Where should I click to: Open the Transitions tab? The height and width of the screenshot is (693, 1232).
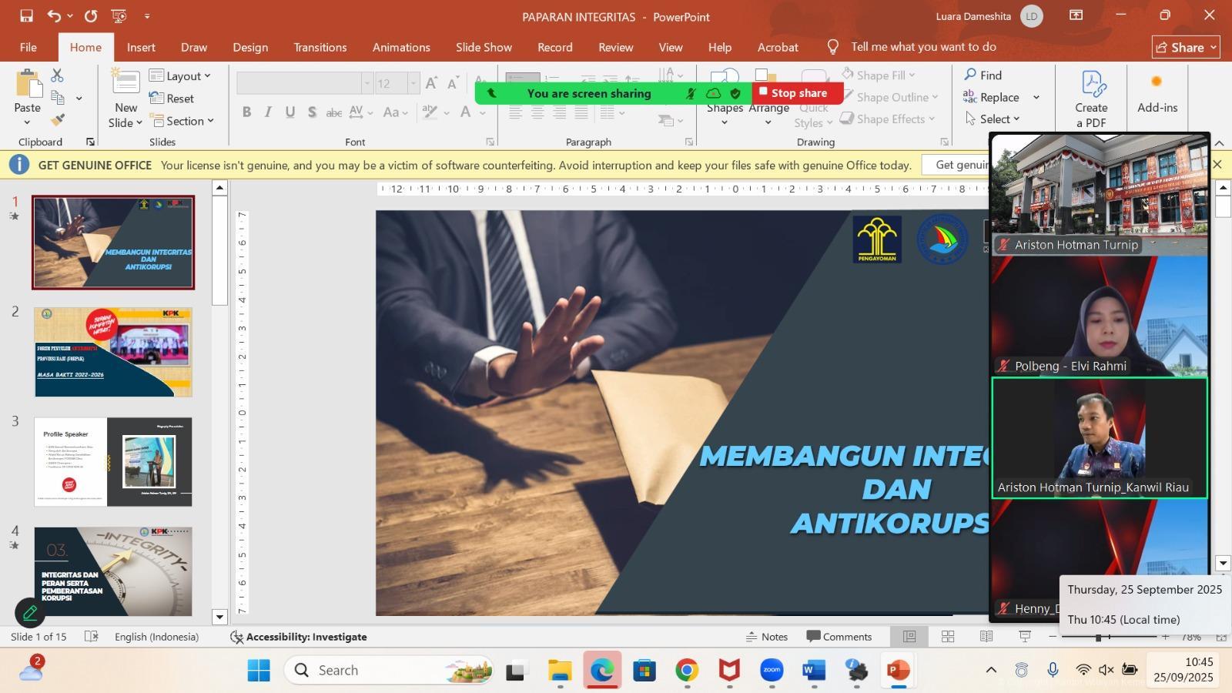(320, 47)
